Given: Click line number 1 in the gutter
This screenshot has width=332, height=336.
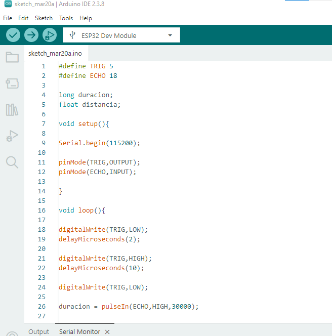Looking at the screenshot, I should click(x=44, y=66).
